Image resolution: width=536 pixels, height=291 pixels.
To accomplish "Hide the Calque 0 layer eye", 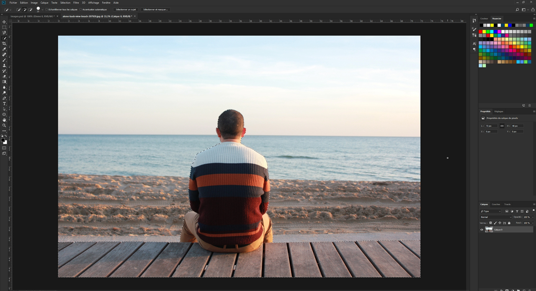I will (x=482, y=229).
